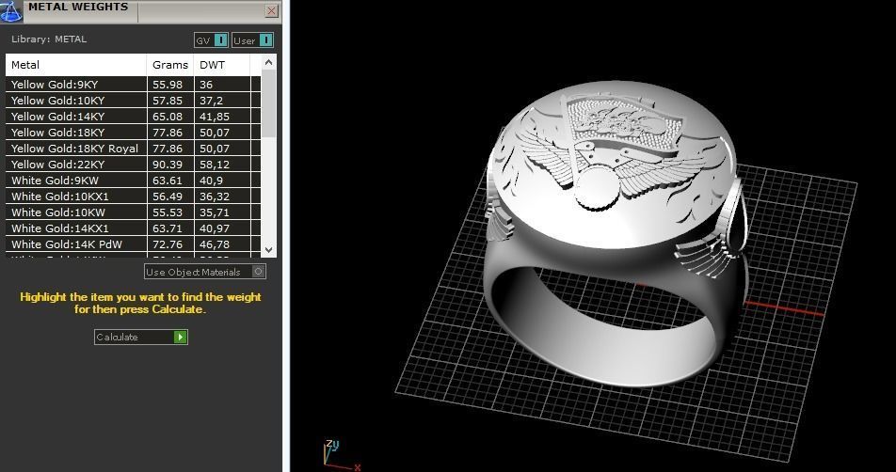Screen dimensions: 896x472
Task: Click the DWT value 40,9
Action: tap(212, 181)
